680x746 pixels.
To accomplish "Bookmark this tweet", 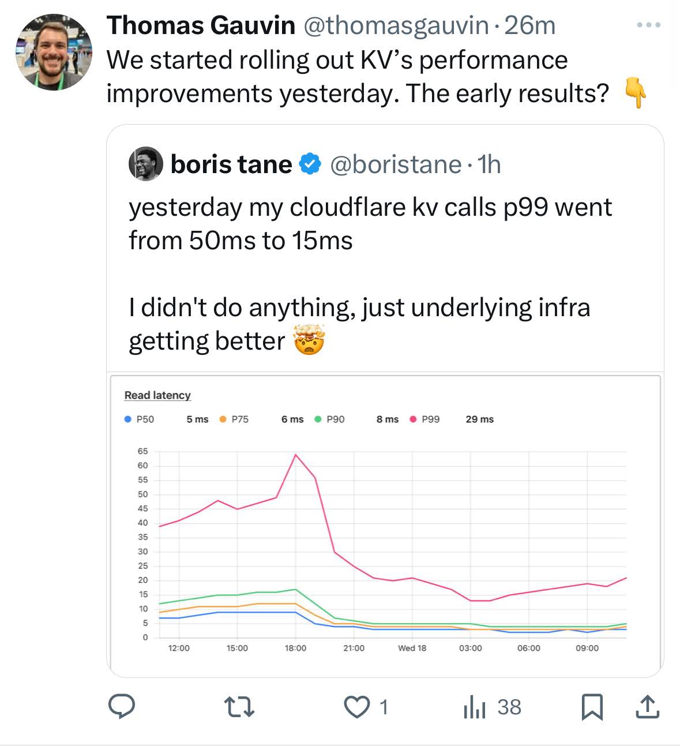I will pos(592,707).
